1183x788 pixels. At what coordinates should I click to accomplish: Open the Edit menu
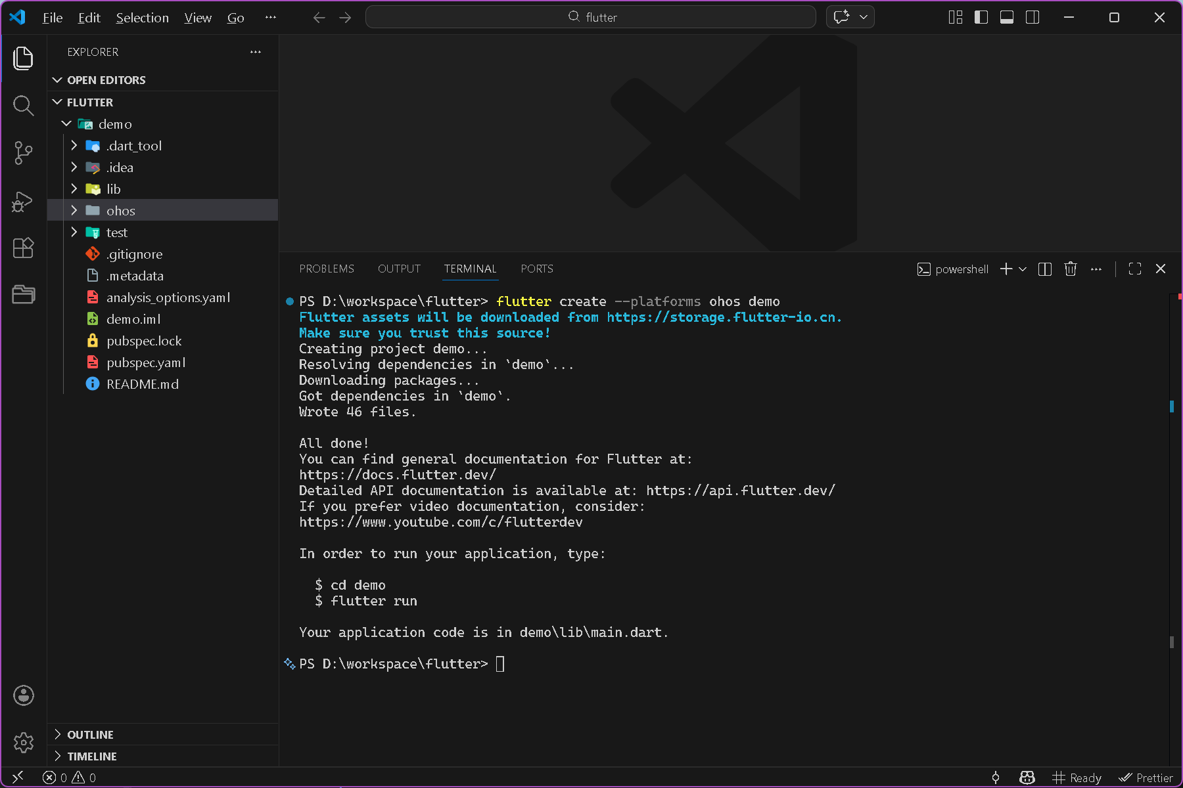coord(89,18)
